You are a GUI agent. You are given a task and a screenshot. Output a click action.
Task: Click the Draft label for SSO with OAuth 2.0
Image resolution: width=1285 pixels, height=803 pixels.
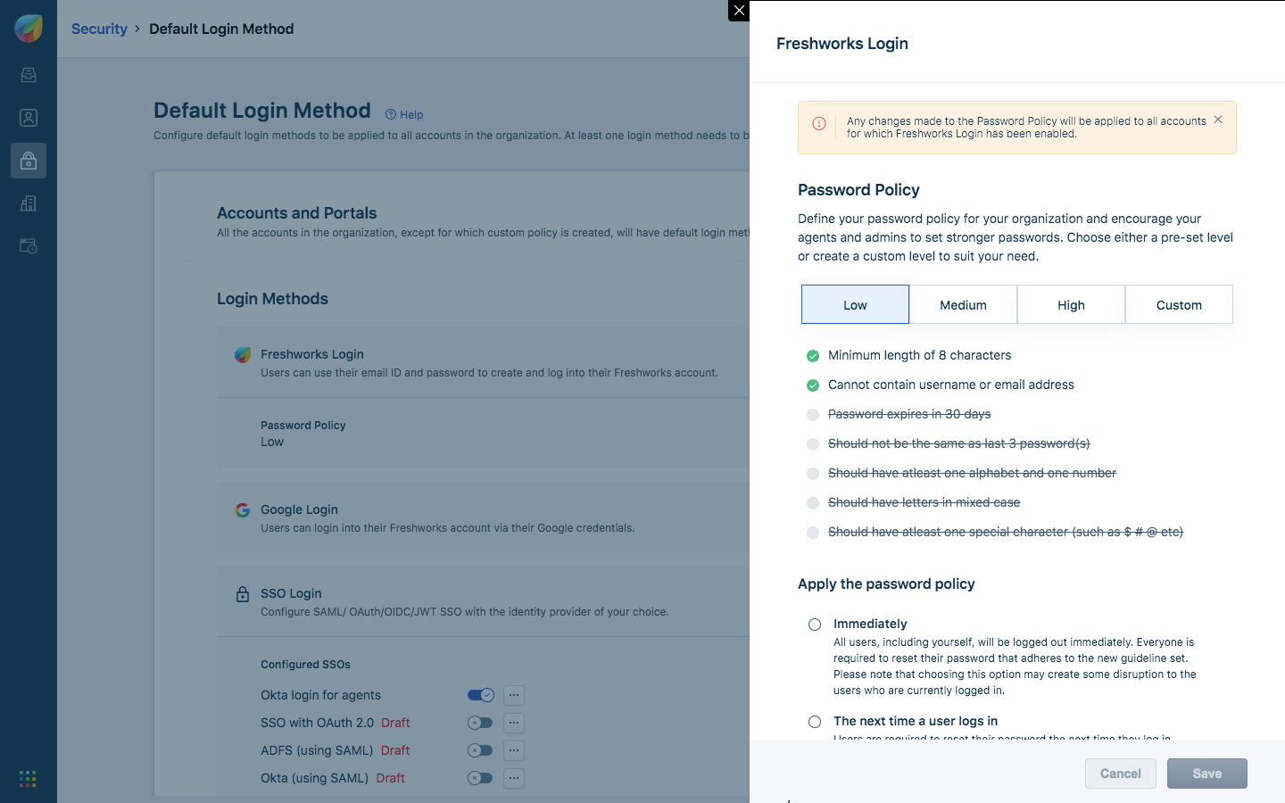click(395, 723)
